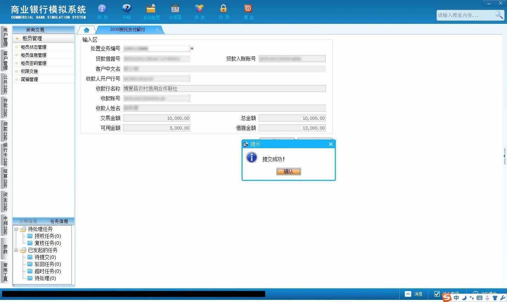This screenshot has width=507, height=302.
Task: Click the 借据金额 amount field
Action: point(292,128)
